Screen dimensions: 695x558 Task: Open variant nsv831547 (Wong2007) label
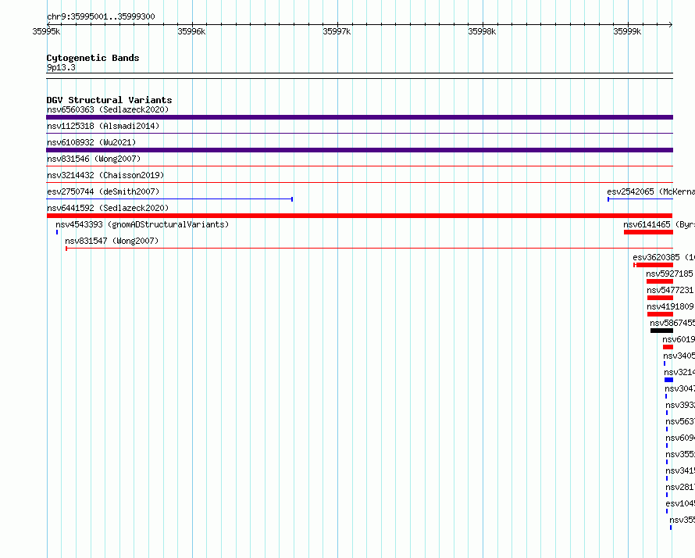point(112,241)
